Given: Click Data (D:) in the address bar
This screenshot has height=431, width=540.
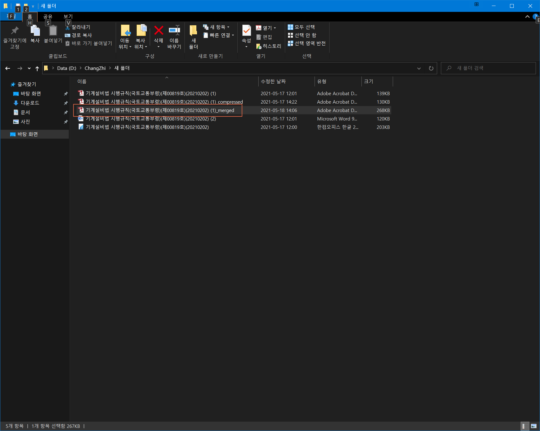Looking at the screenshot, I should point(67,68).
